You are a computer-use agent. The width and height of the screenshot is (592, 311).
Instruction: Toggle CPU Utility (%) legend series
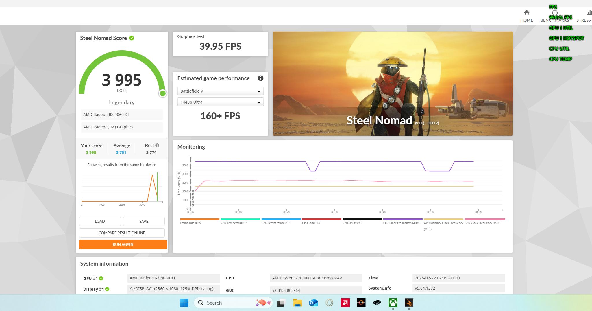click(362, 221)
